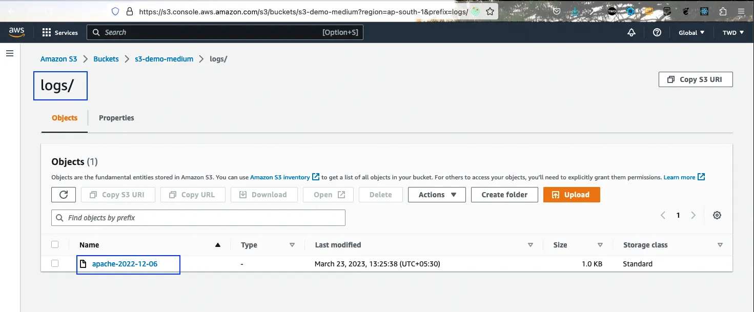Open the Firefox application menu

click(742, 11)
